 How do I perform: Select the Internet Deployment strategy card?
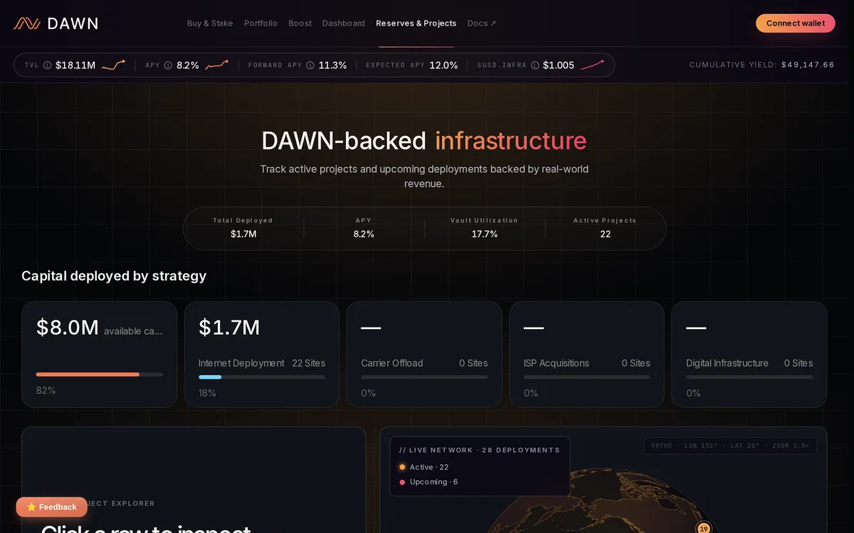pyautogui.click(x=262, y=355)
